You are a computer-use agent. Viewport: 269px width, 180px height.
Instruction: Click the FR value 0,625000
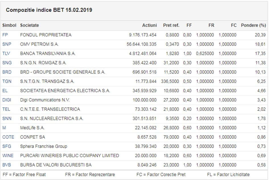click(x=205, y=54)
